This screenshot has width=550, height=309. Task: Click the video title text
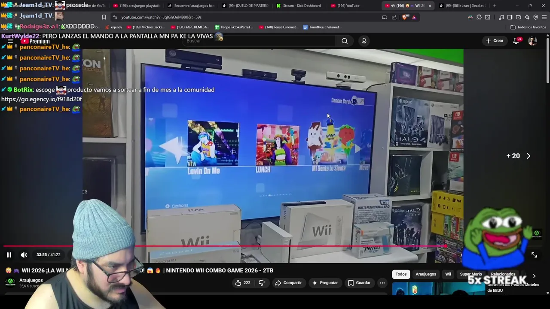click(147, 270)
